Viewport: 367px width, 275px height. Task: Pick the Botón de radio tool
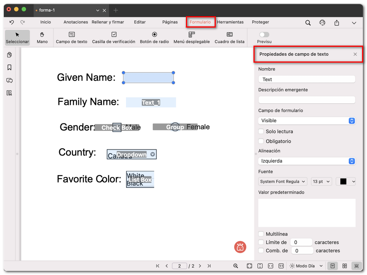click(x=154, y=37)
